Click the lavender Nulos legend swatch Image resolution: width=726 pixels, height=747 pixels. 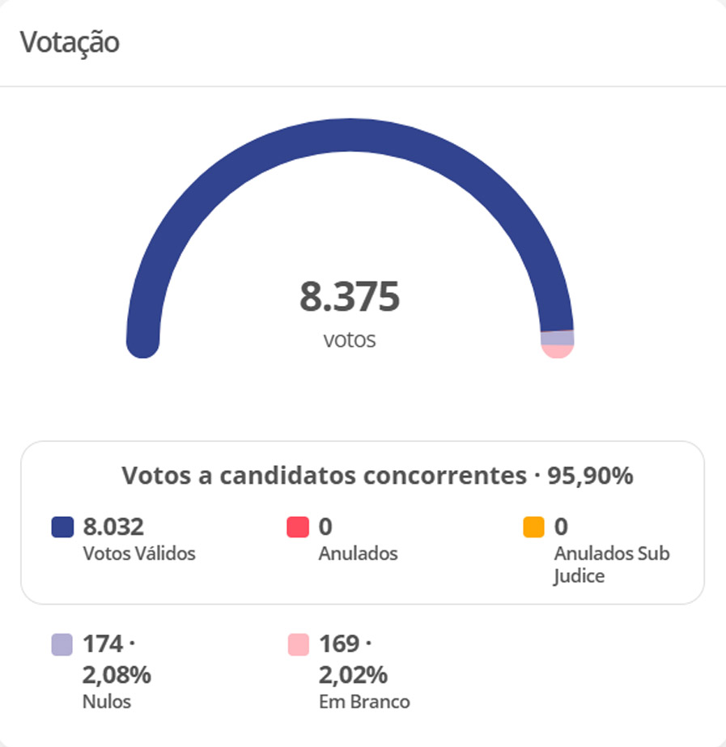[62, 645]
